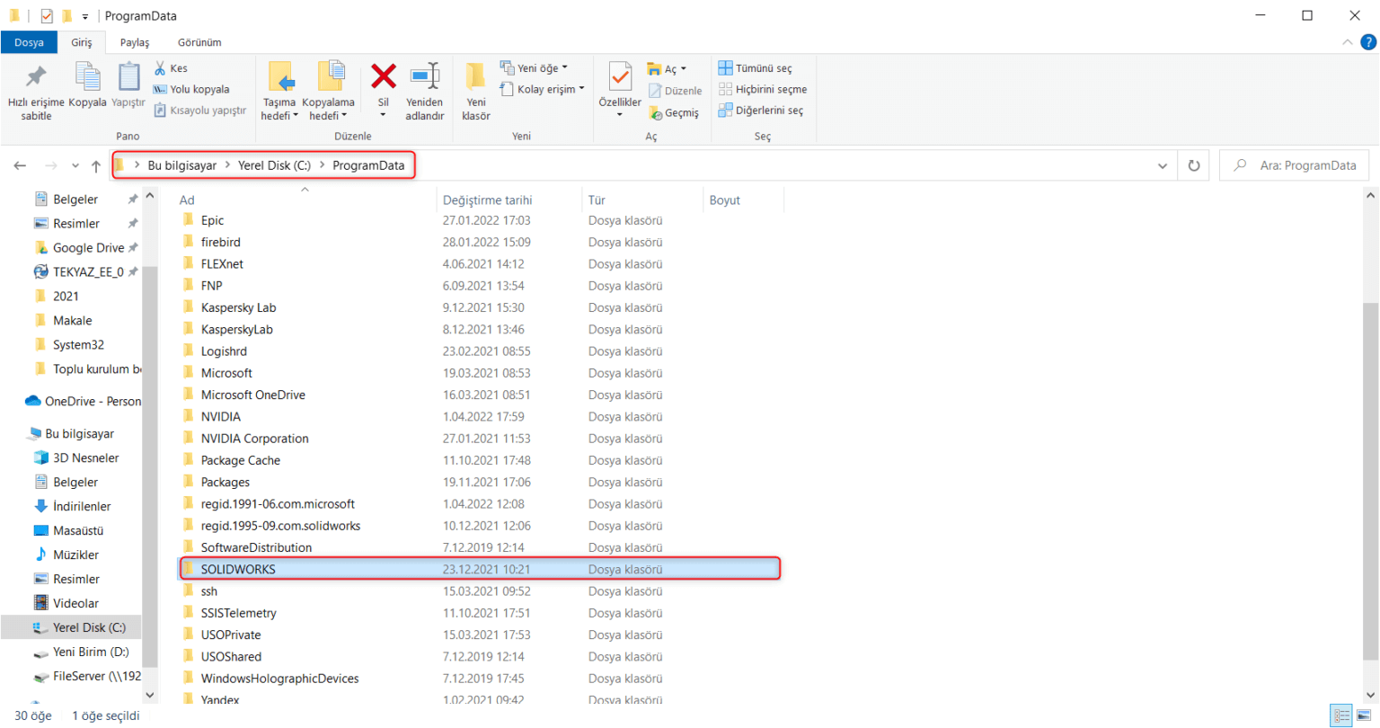Click Hızlı erişime sabitle pin icon
This screenshot has width=1380, height=728.
point(36,77)
